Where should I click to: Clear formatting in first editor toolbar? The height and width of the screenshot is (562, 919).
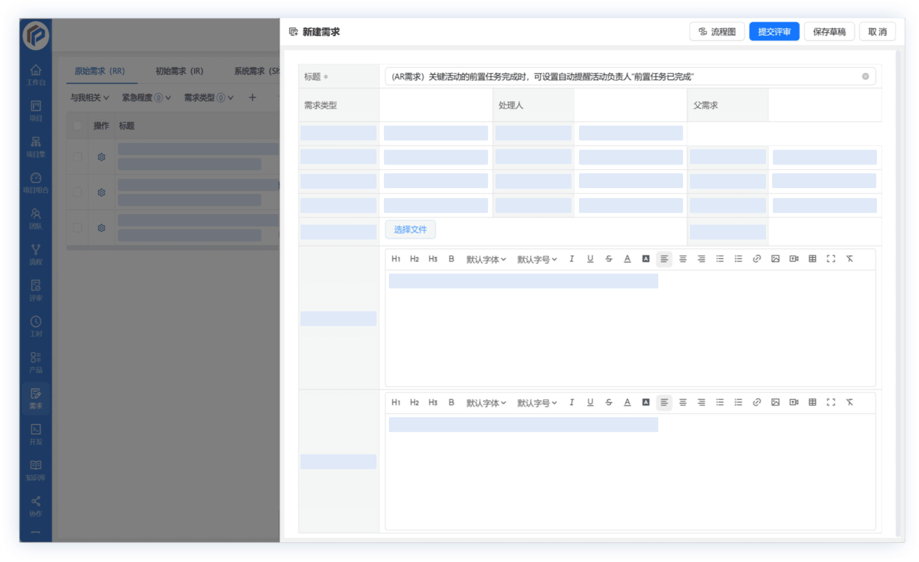pyautogui.click(x=849, y=259)
